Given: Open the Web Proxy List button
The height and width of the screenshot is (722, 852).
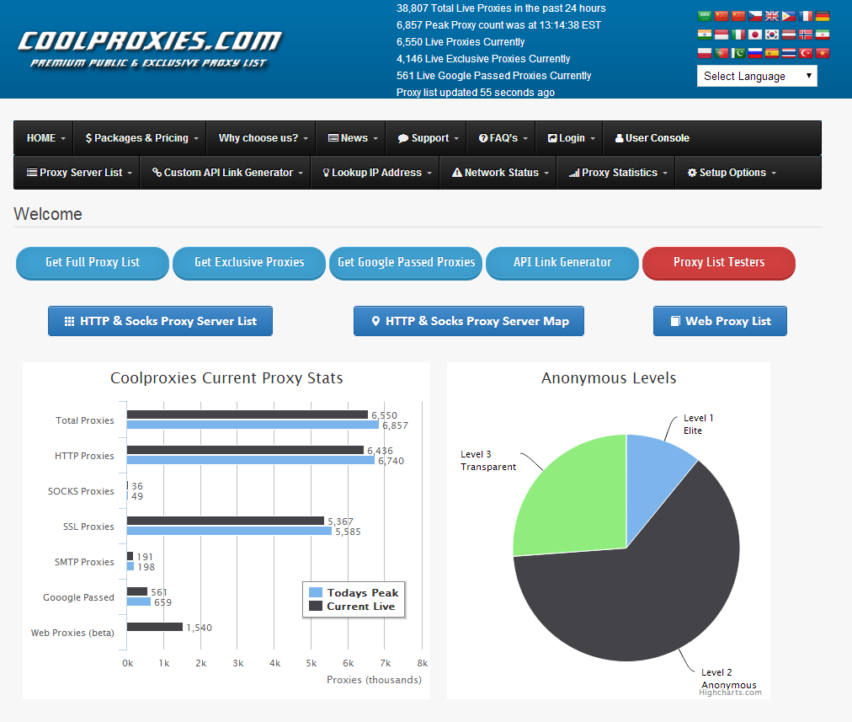Looking at the screenshot, I should click(x=720, y=321).
